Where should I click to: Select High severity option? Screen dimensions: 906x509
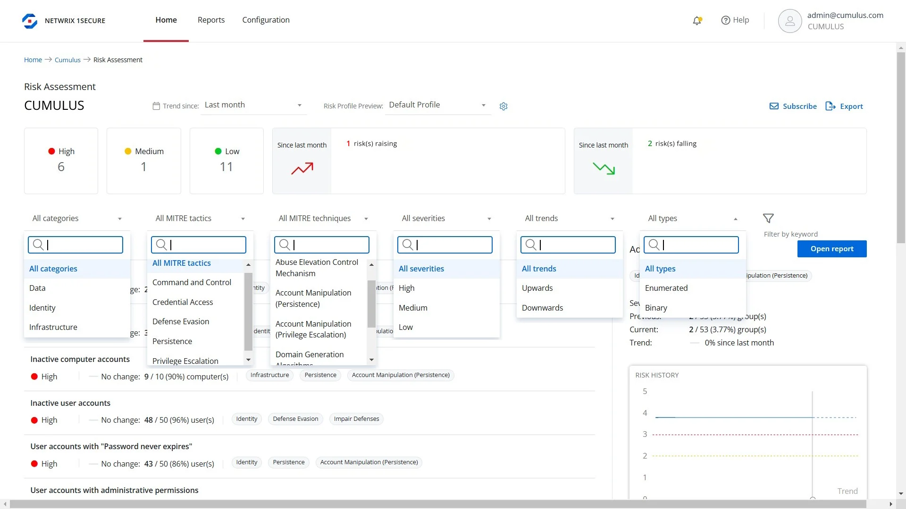[446, 288]
